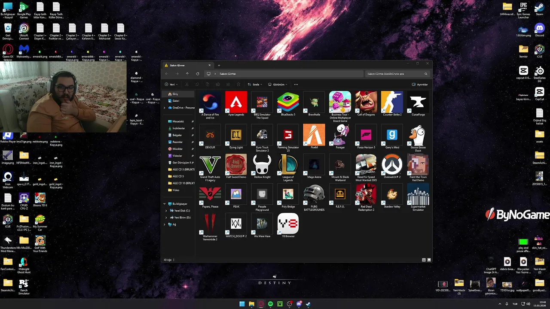
Task: Select the Ubisoft Connect desktop icon
Action: click(x=24, y=32)
